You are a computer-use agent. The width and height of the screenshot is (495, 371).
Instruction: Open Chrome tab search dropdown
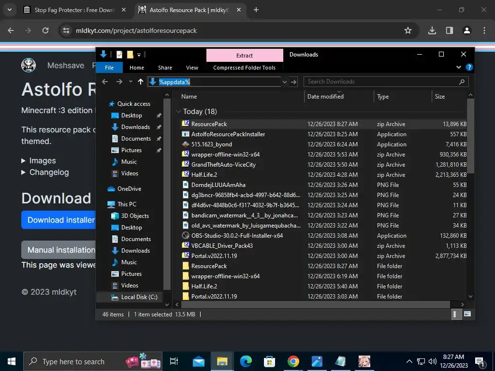[x=10, y=10]
